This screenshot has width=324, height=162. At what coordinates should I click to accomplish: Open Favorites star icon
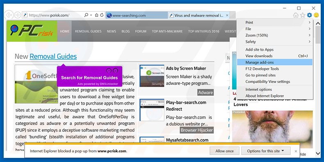click(303, 15)
